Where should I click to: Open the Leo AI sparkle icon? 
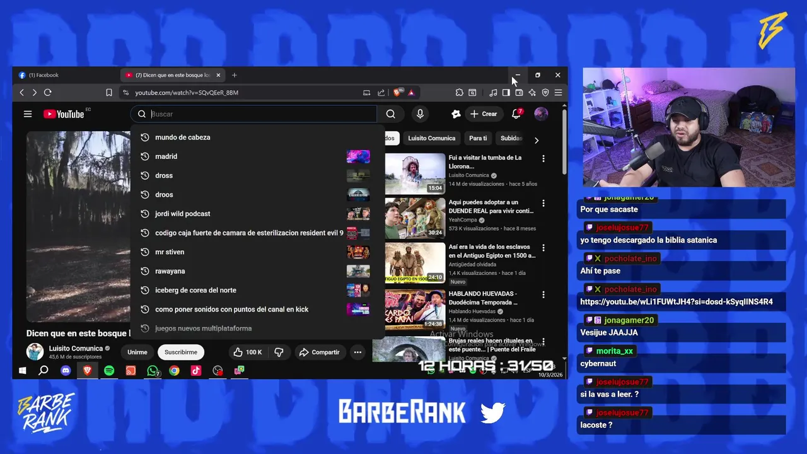coord(532,93)
